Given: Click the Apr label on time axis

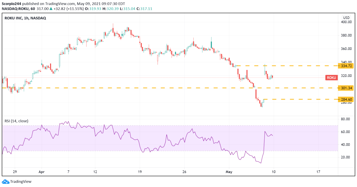Looking at the screenshot, I should (41, 172).
